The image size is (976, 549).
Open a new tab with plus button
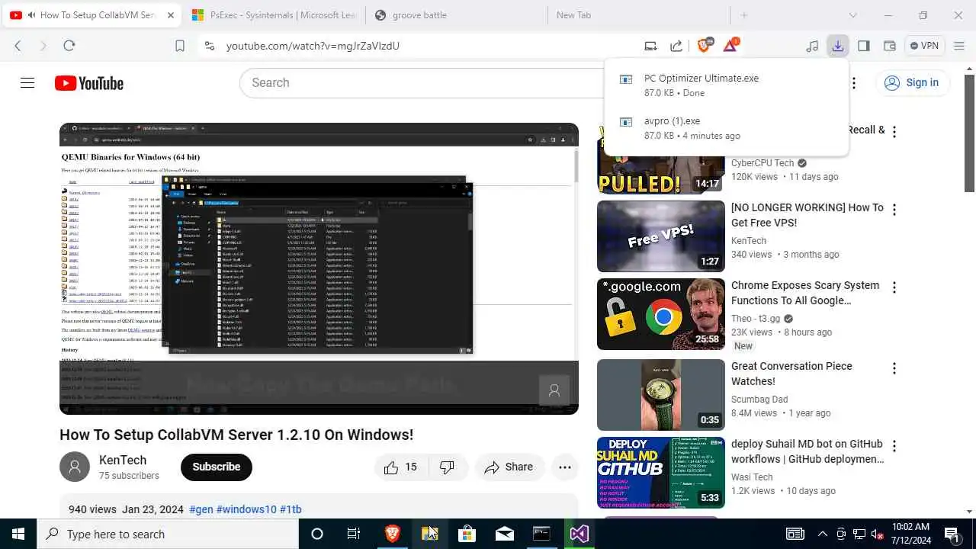(x=744, y=15)
